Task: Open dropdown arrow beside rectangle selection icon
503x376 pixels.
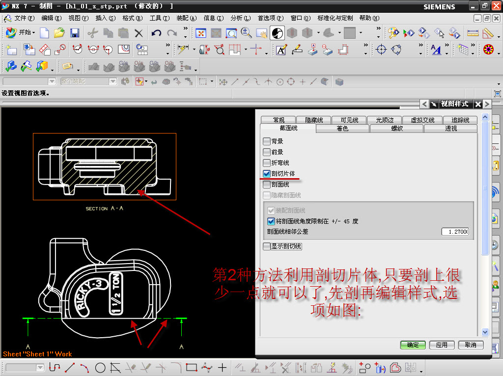Action: pyautogui.click(x=212, y=82)
